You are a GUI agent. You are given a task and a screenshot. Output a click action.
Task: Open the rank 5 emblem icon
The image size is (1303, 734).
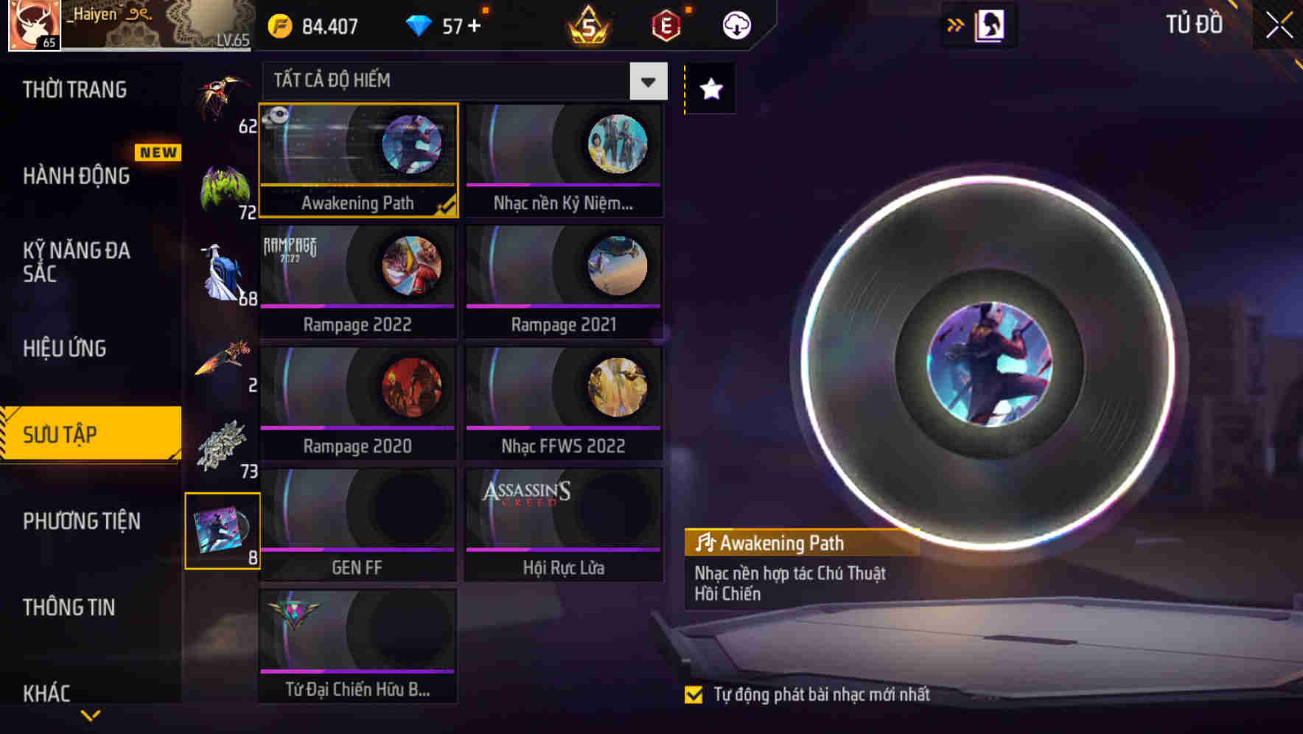click(588, 26)
